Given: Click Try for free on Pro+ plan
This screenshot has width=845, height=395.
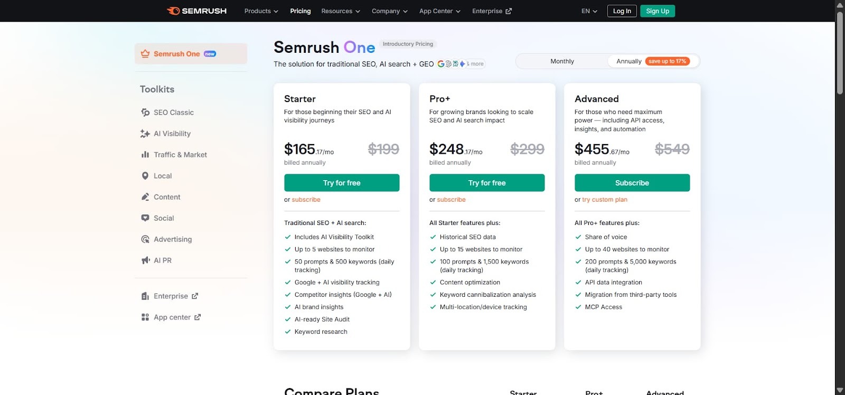Looking at the screenshot, I should pos(487,183).
